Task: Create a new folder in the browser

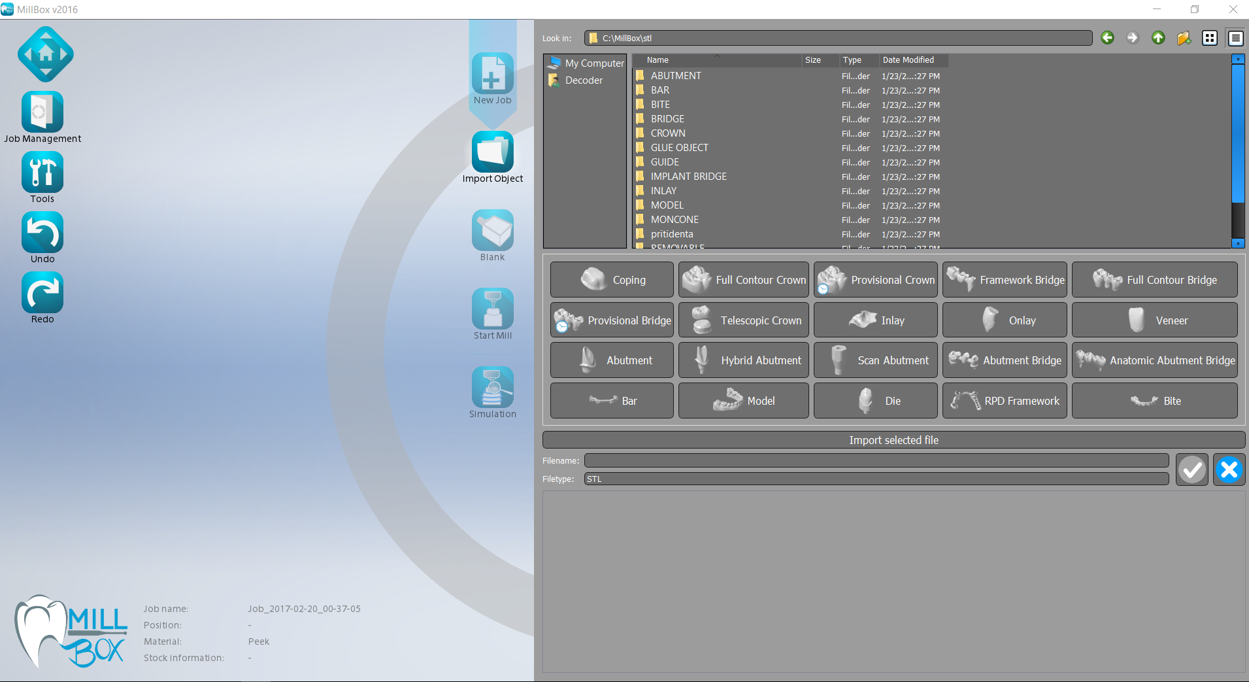Action: click(x=1184, y=38)
